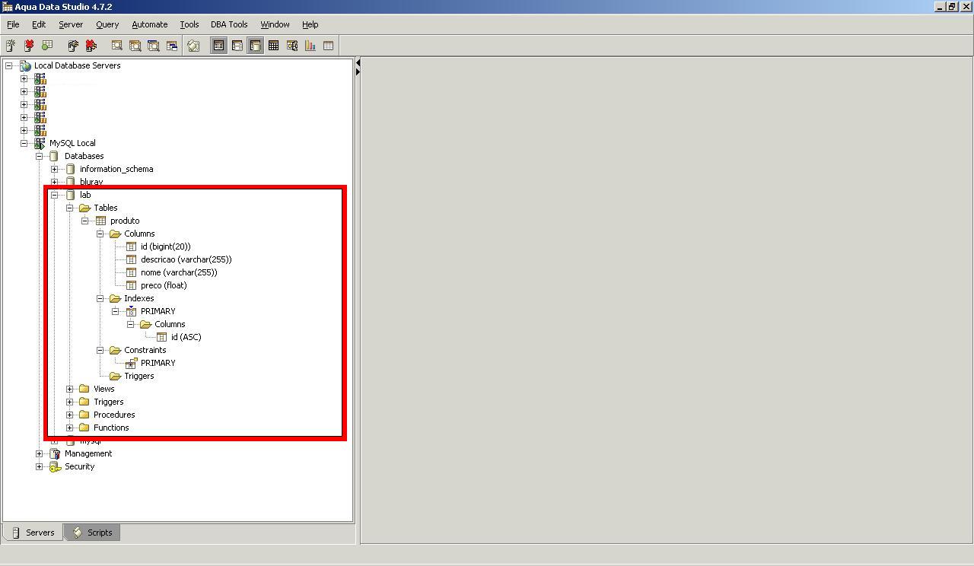Viewport: 974px width, 566px height.
Task: Click the hand-over-server properties toolbar icon
Action: (73, 46)
